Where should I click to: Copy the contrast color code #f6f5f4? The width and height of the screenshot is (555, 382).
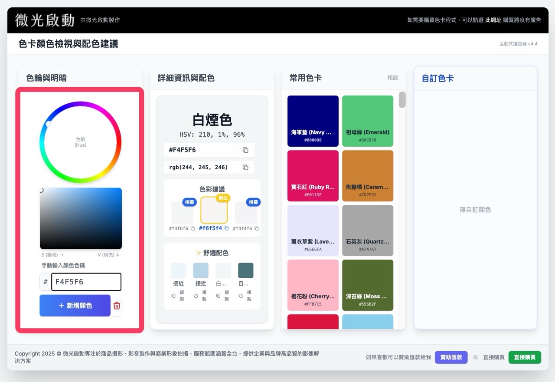[x=226, y=227]
